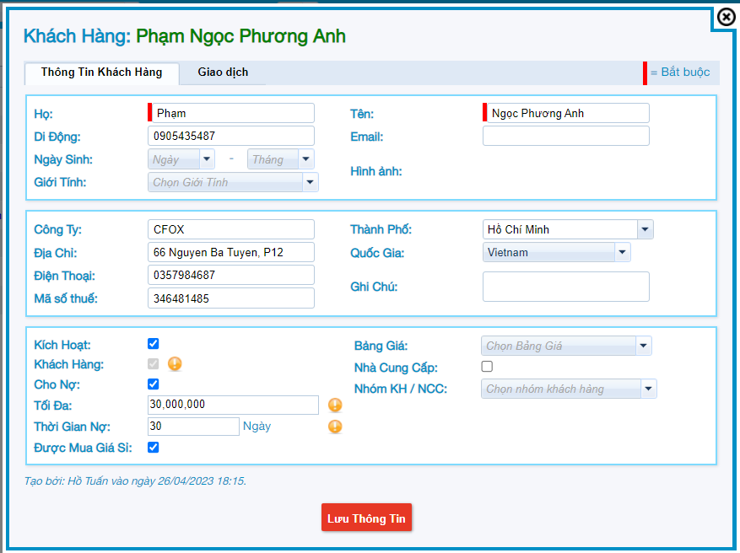Switch to the Giao dịch tab
Screen dimensions: 740x553
coord(223,72)
